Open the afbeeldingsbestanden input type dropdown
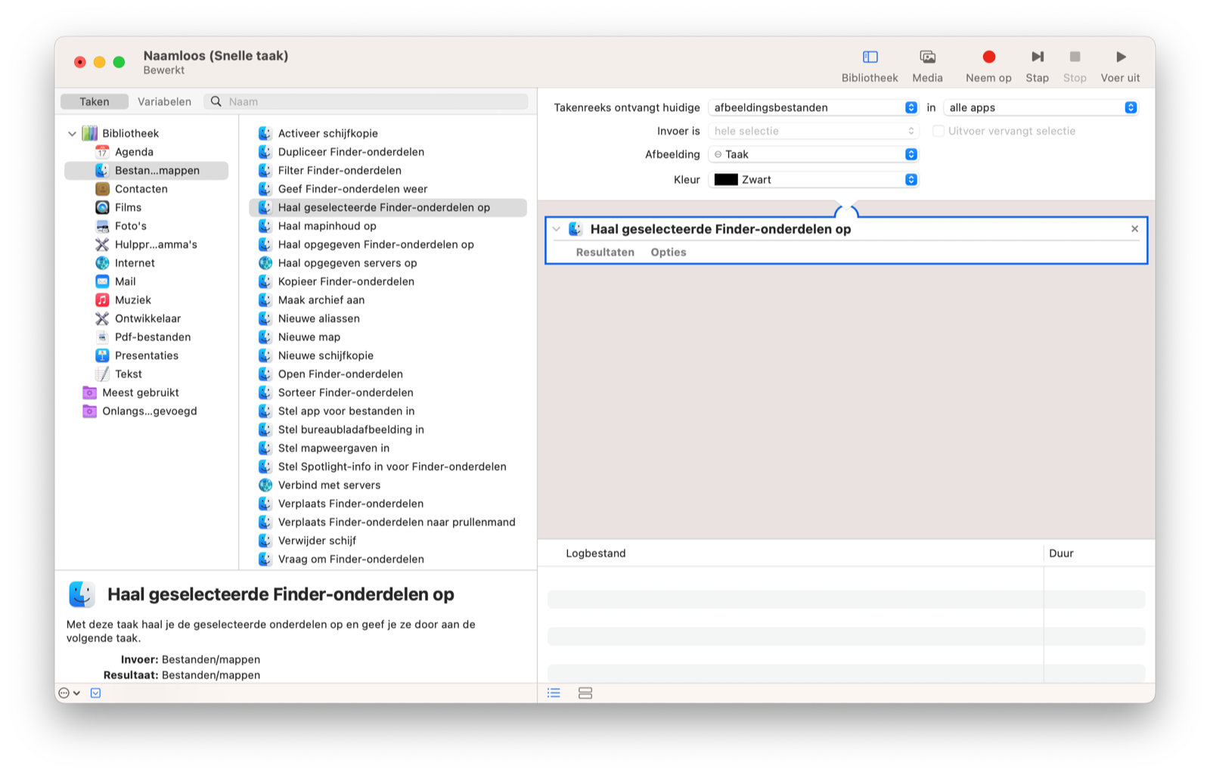The width and height of the screenshot is (1210, 775). [813, 107]
